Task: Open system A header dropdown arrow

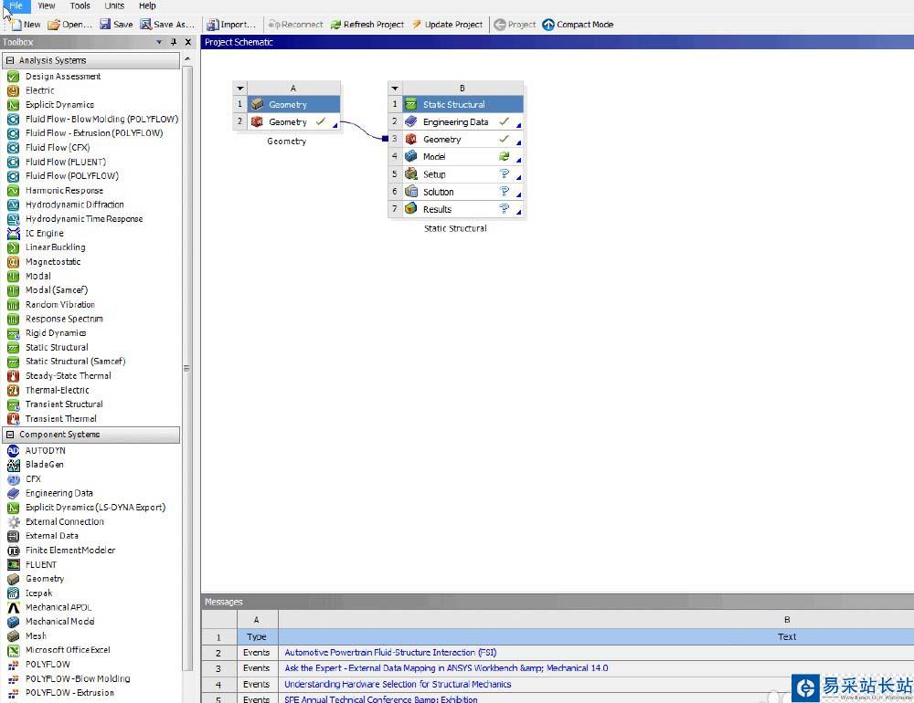Action: [x=240, y=88]
